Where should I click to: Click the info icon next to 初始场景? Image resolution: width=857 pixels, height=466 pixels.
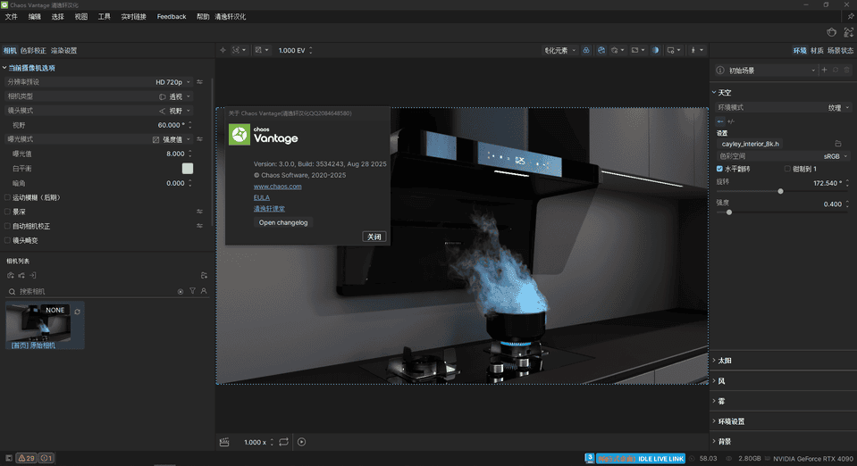pos(720,71)
